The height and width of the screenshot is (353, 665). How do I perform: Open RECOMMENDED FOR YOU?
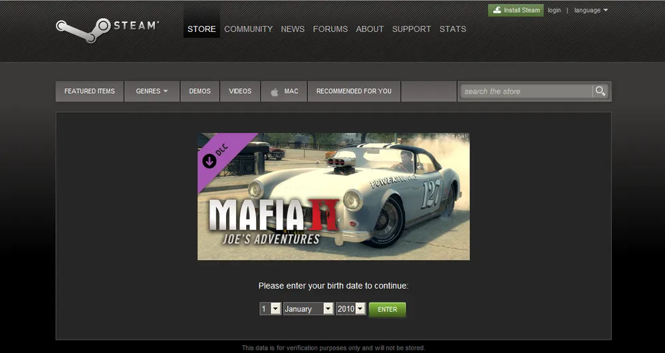pos(354,91)
